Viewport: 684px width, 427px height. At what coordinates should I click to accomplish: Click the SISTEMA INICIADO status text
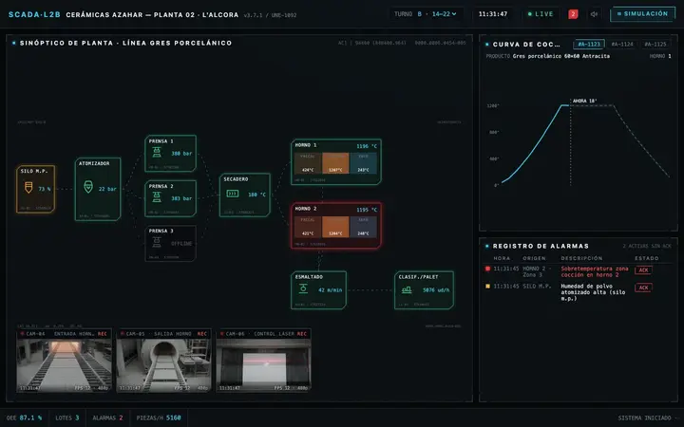pos(644,418)
